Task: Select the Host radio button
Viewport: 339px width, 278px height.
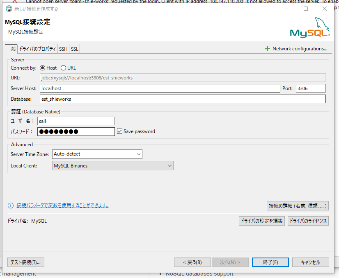Action: point(43,68)
